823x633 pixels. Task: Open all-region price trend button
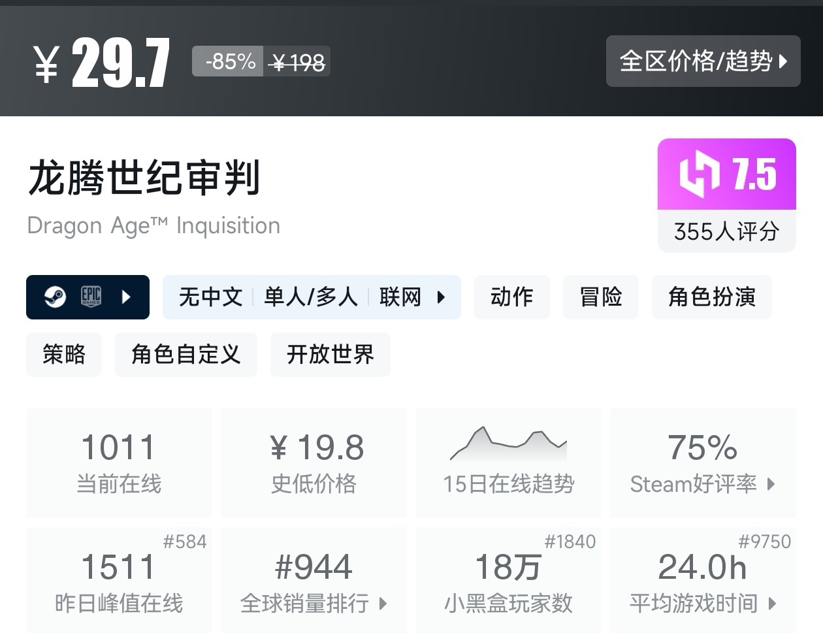pos(703,61)
